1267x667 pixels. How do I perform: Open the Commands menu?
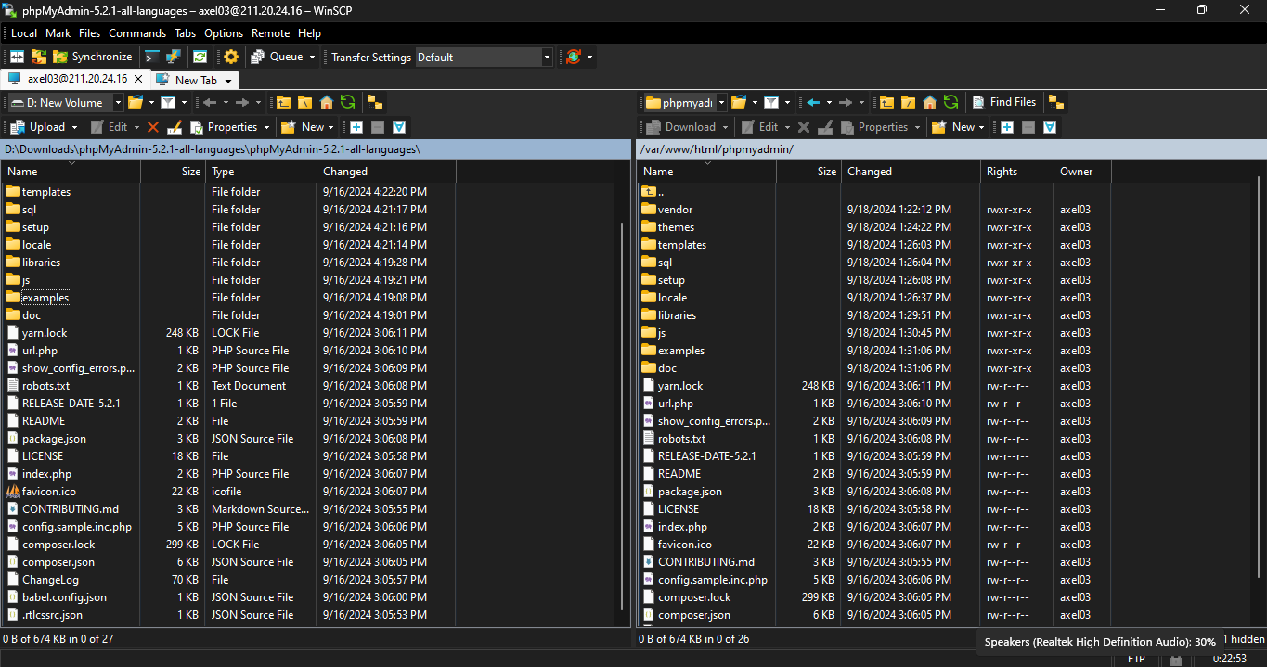[137, 32]
